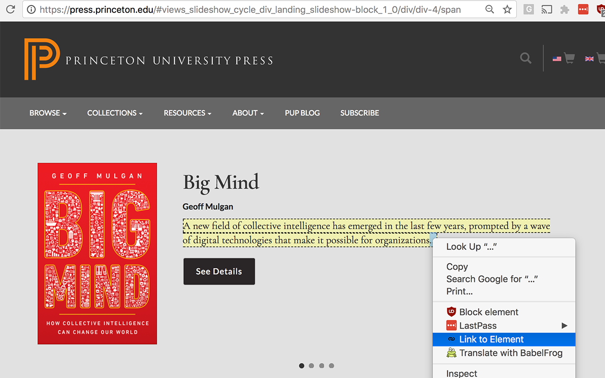Click the zoom-out magnifier in the address bar
Screen dimensions: 605x378
point(490,9)
